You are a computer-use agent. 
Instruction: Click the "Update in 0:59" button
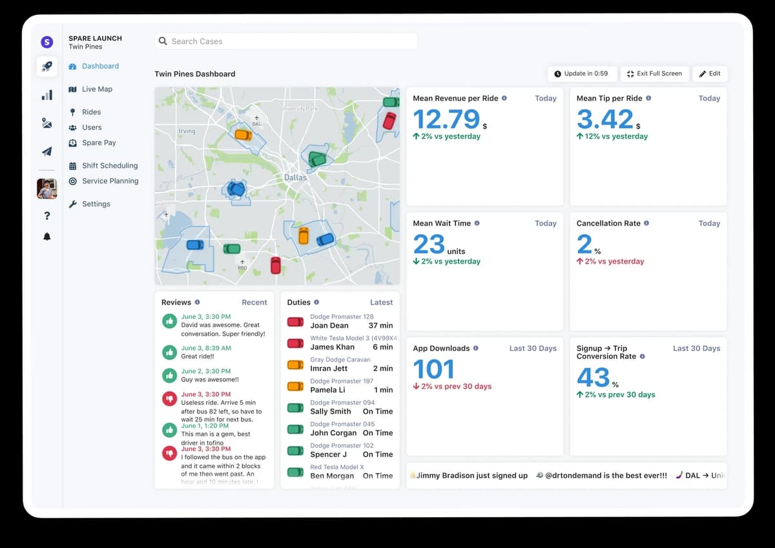[582, 74]
